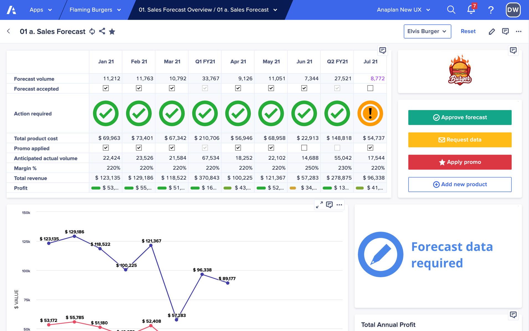The height and width of the screenshot is (331, 529).
Task: Open the search magnifier icon
Action: [451, 10]
